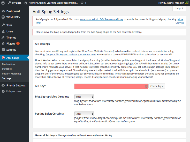
Task: Open Statistics submenu
Action: pos(7,69)
